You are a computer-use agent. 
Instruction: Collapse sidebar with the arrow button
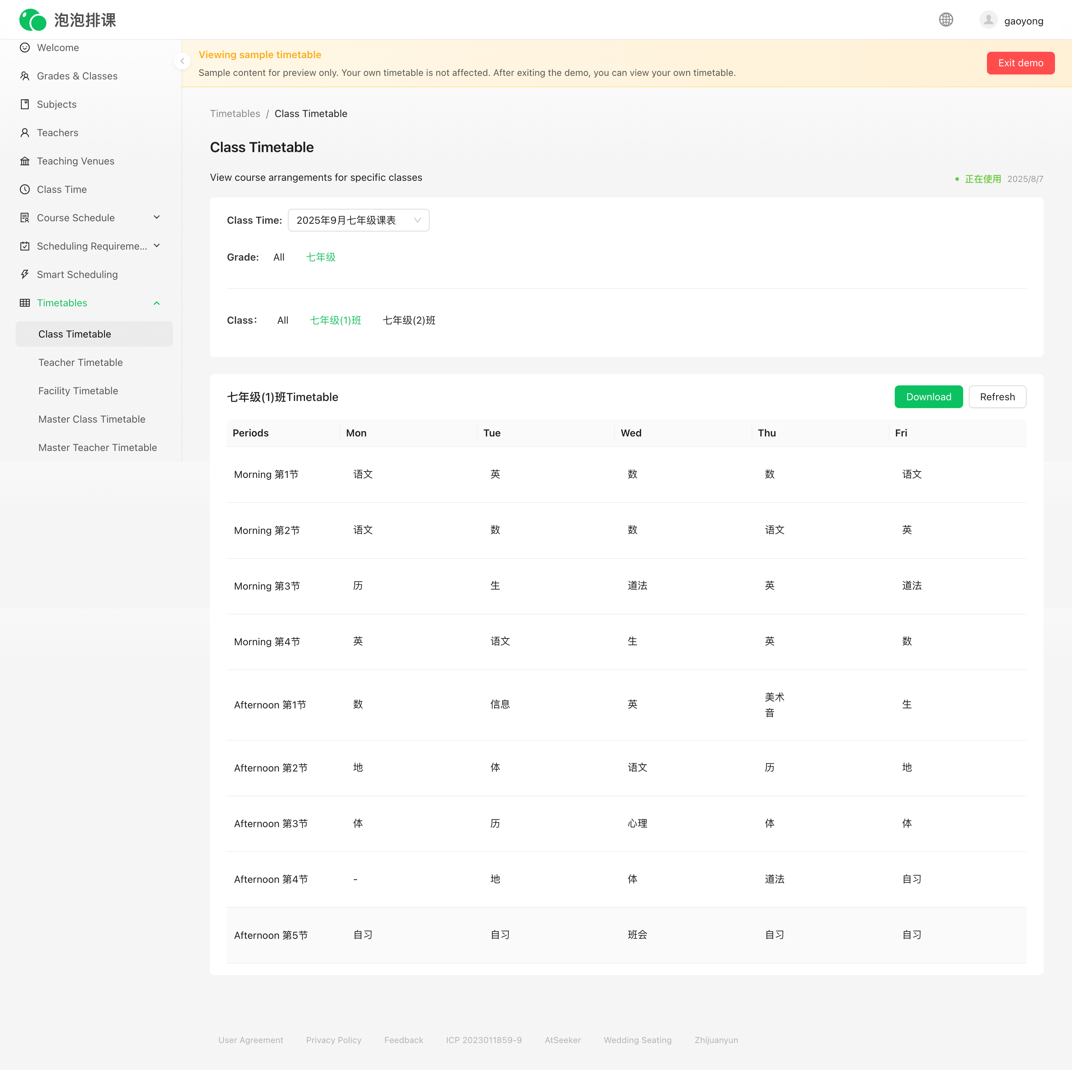pyautogui.click(x=182, y=61)
